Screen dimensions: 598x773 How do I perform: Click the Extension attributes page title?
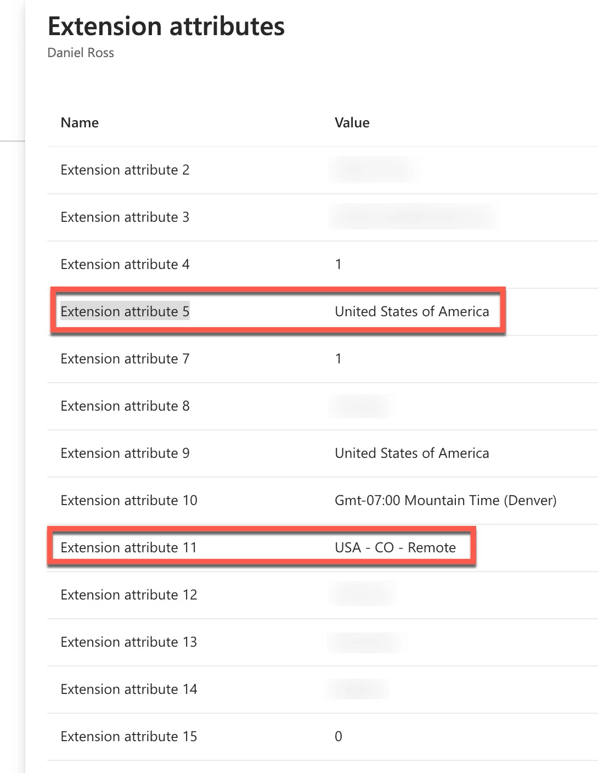click(x=166, y=26)
